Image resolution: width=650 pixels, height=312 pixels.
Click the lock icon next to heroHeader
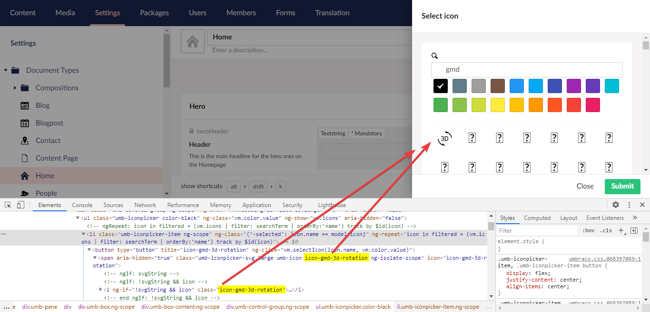point(192,132)
